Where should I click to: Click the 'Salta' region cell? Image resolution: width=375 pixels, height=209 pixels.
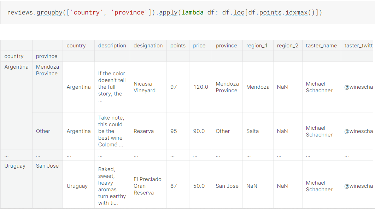click(x=252, y=131)
